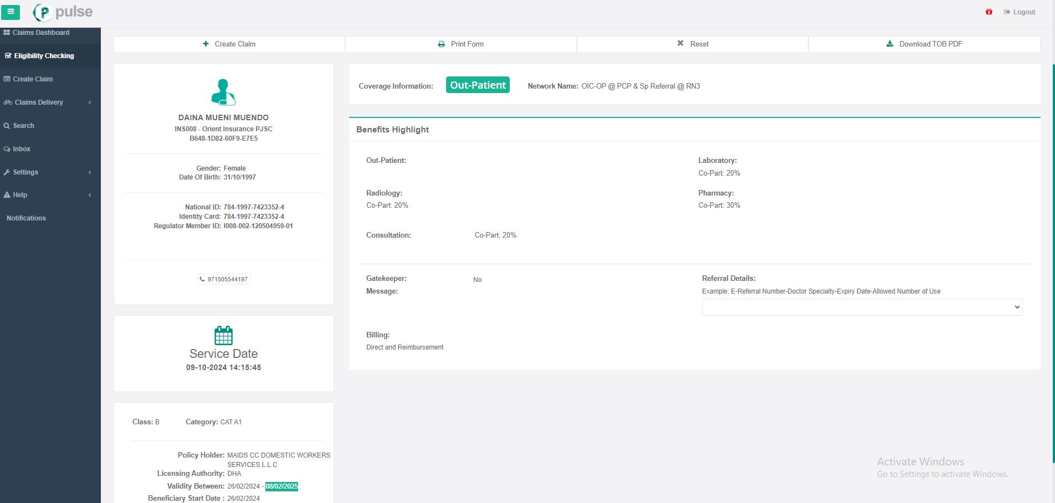This screenshot has height=503, width=1055.
Task: Click the patient avatar icon
Action: (x=223, y=93)
